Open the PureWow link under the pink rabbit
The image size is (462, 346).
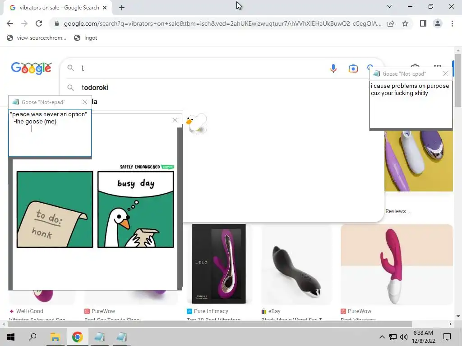[x=356, y=311]
